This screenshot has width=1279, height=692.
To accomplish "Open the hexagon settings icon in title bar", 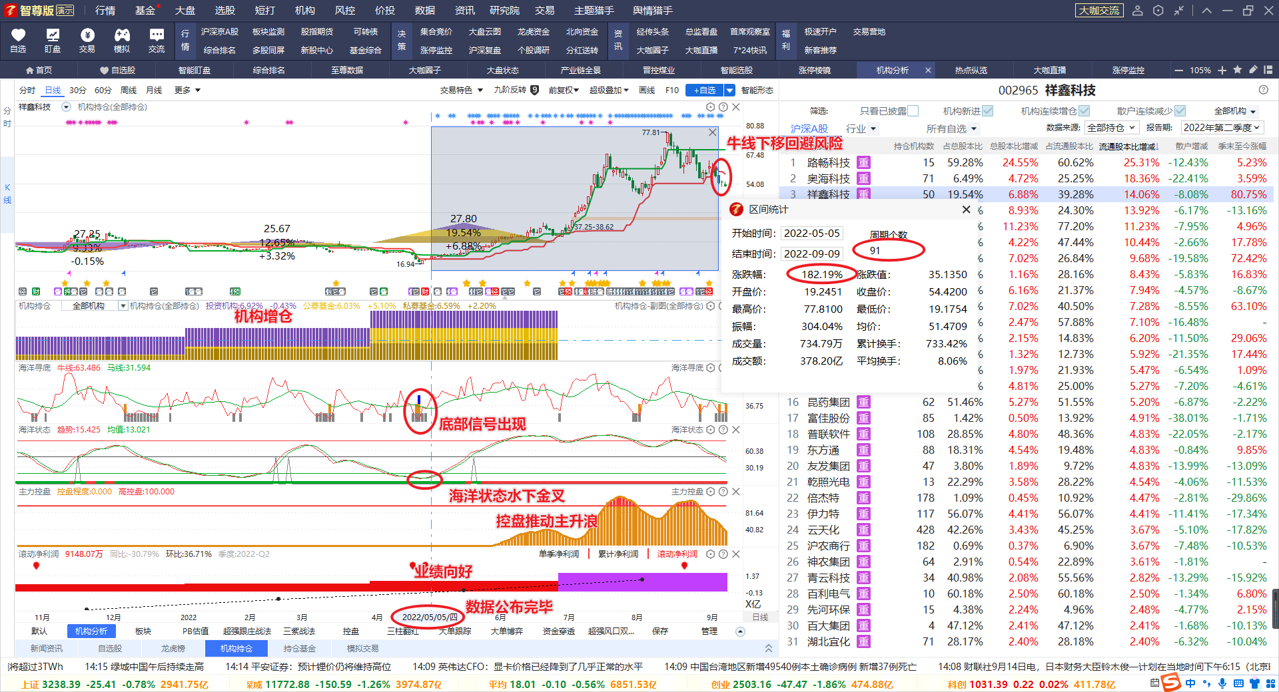I will [x=1158, y=11].
